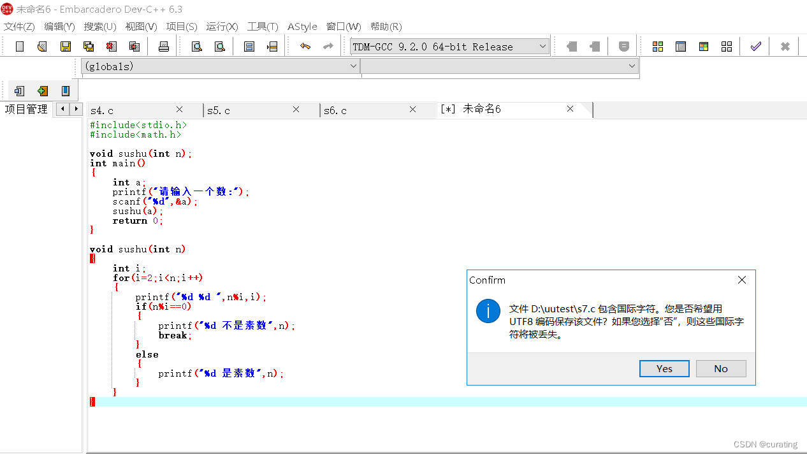Run the program with the window icon
The width and height of the screenshot is (807, 455).
pos(681,47)
